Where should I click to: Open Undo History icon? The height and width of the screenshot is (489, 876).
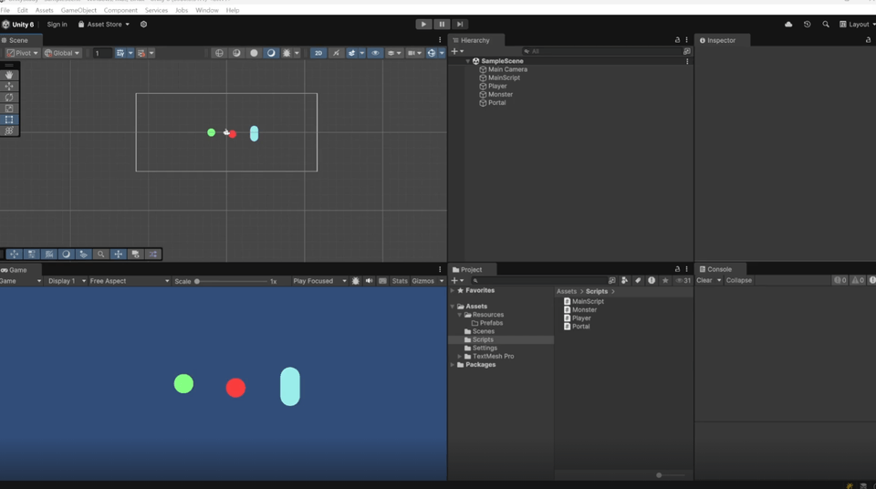tap(808, 24)
